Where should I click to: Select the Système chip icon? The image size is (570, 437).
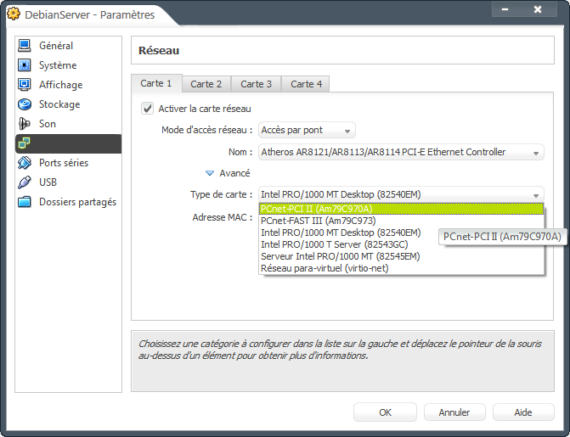[25, 65]
